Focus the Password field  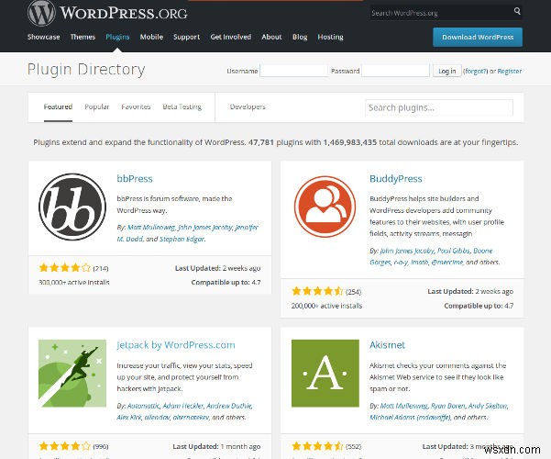(395, 71)
